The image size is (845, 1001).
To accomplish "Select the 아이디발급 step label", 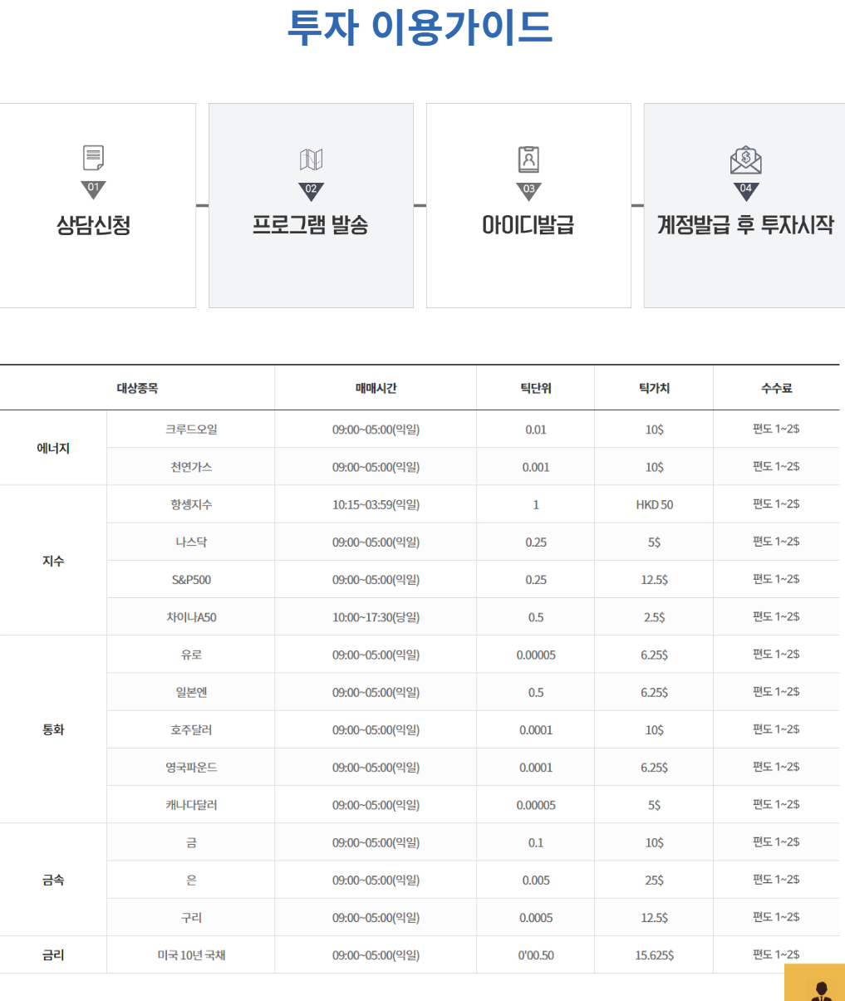I will point(528,225).
